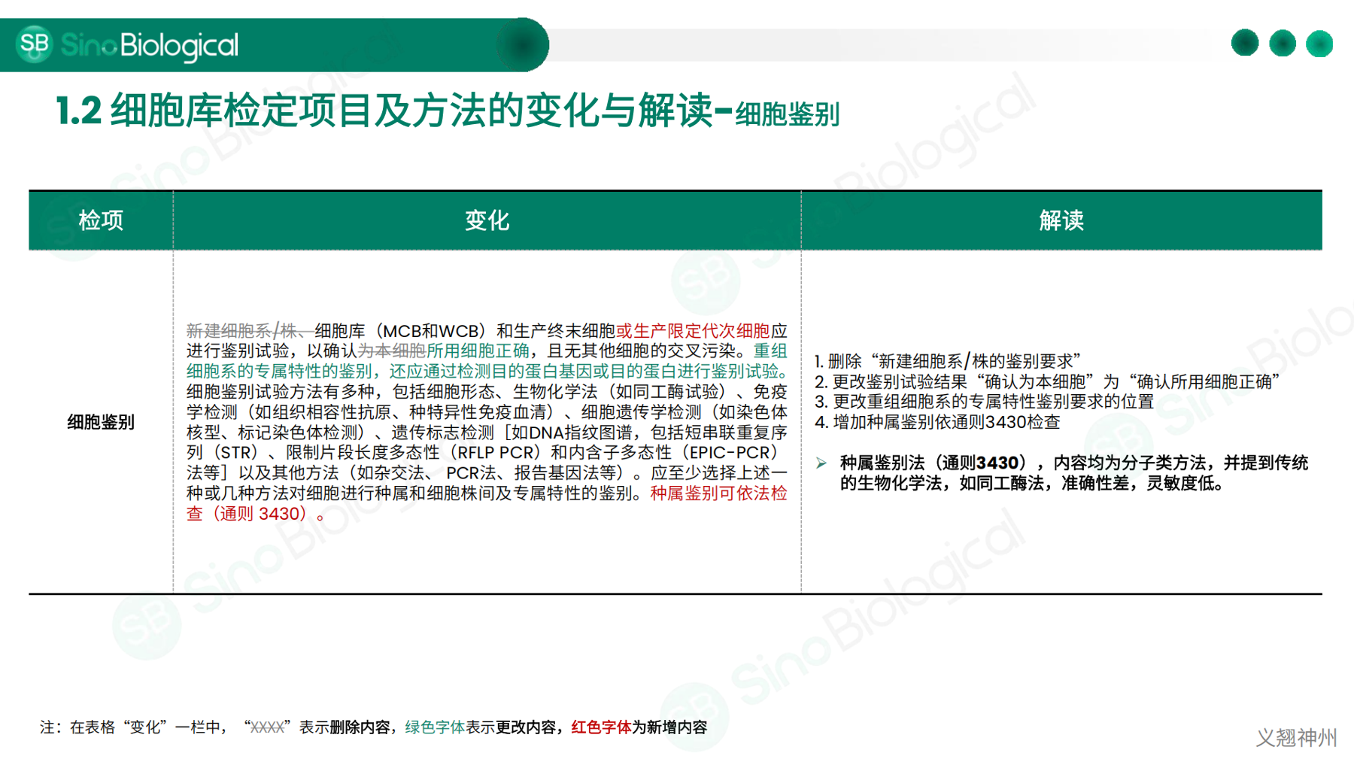
Task: Click the 细胞鉴别 row label
Action: pos(101,422)
